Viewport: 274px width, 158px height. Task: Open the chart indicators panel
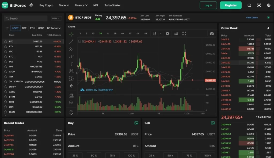click(x=176, y=34)
